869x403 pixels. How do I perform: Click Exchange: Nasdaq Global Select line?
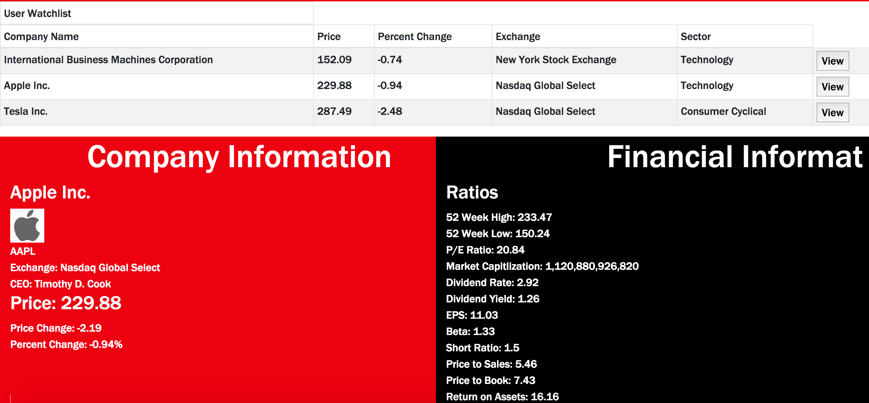coord(85,267)
